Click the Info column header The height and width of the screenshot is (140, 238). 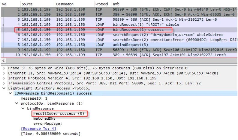116,4
